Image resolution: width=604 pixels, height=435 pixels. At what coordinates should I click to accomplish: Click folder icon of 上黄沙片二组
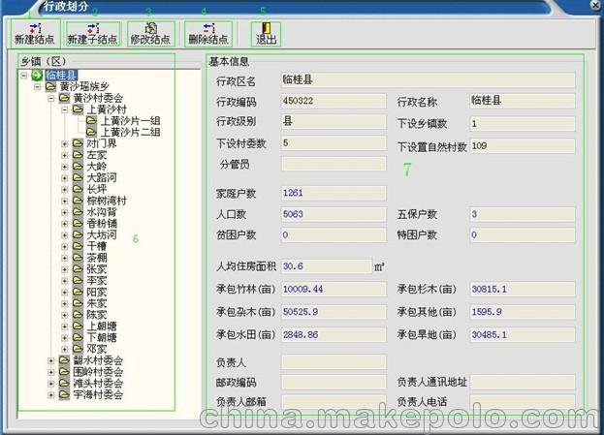(92, 132)
